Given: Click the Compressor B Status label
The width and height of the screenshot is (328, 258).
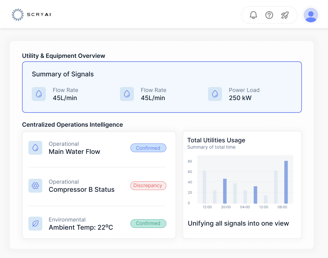Looking at the screenshot, I should pos(82,189).
